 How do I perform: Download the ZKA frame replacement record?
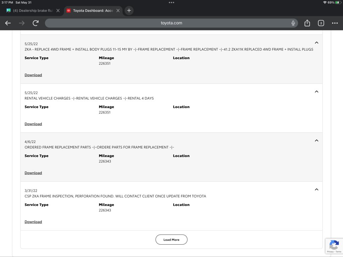33,75
